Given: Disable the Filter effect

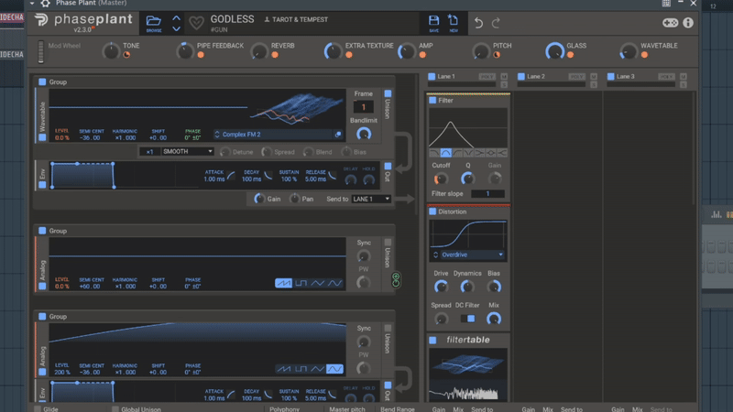Looking at the screenshot, I should tap(432, 100).
